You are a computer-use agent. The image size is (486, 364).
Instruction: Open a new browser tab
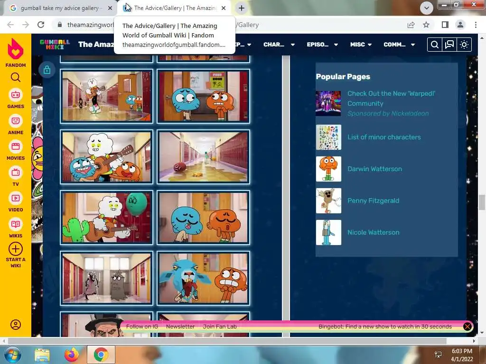click(242, 8)
